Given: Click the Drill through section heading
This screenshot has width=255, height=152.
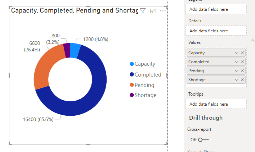Looking at the screenshot, I should [x=206, y=118].
